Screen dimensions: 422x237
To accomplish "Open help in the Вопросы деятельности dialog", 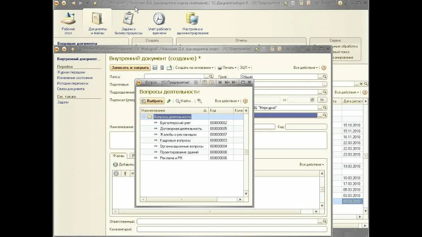I will [x=245, y=101].
